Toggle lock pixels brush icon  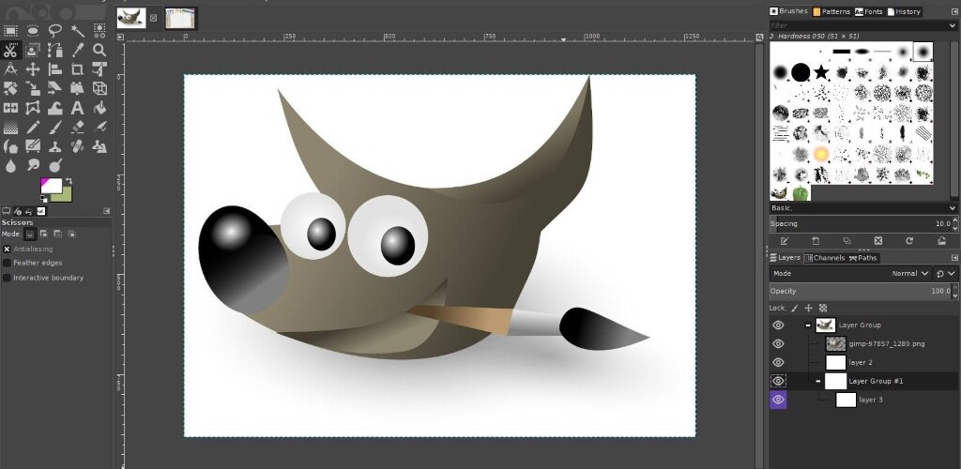pos(795,308)
